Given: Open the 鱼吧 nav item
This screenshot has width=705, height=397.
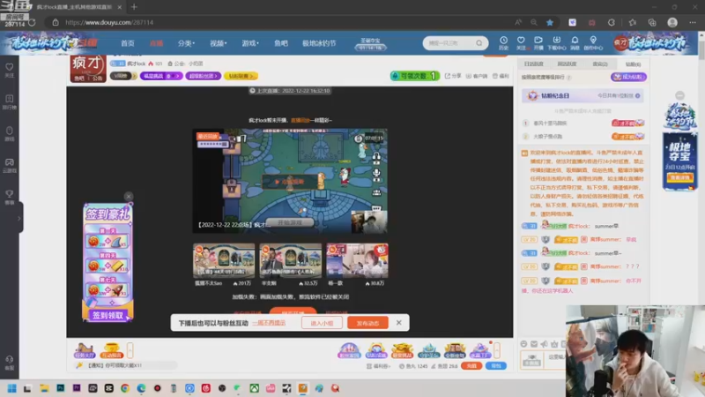Looking at the screenshot, I should coord(281,43).
